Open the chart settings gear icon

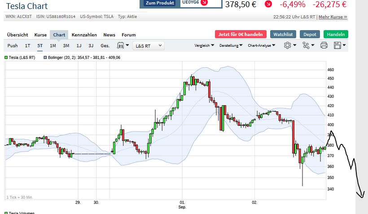tap(287, 45)
